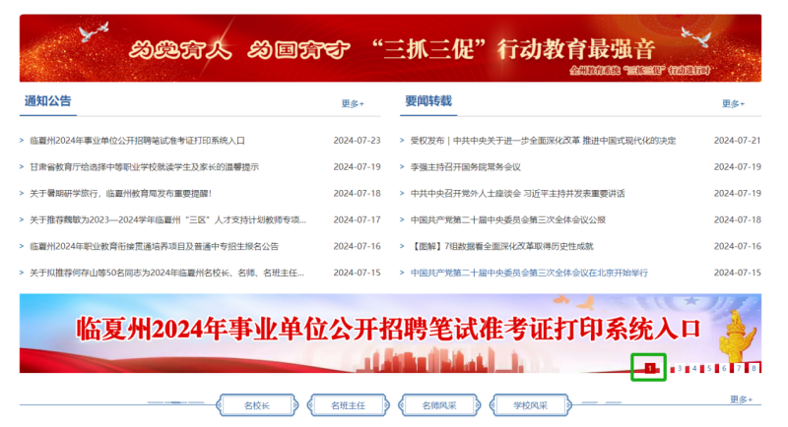Open the 学校风采 tab
This screenshot has width=788, height=427.
point(529,404)
